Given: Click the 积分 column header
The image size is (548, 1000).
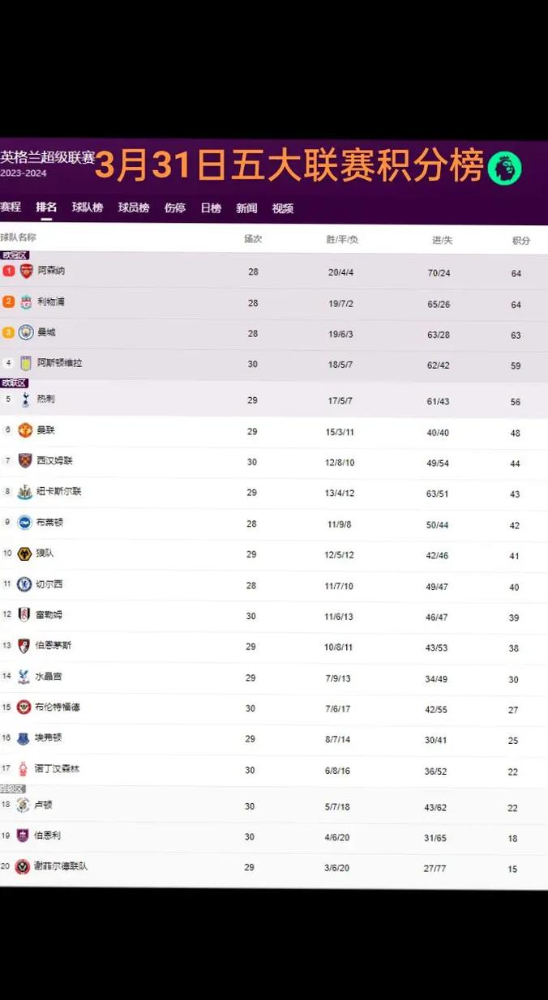Looking at the screenshot, I should (x=521, y=241).
